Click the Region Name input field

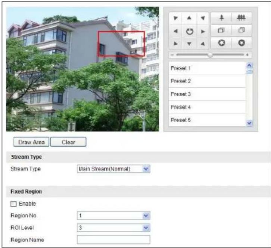click(113, 240)
